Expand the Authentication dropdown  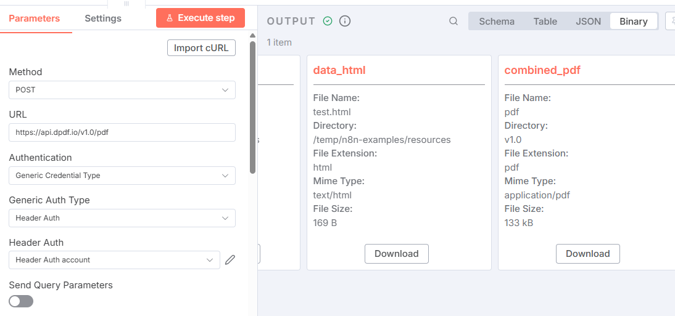tap(122, 176)
